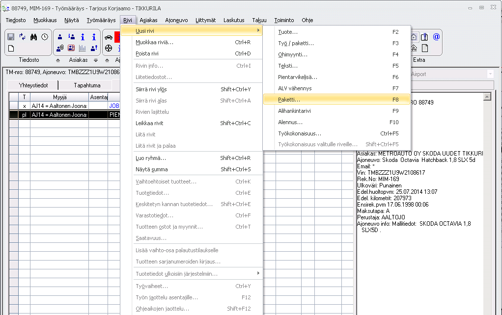
Task: Select Paketti… from Uusi rivi submenu
Action: [336, 100]
